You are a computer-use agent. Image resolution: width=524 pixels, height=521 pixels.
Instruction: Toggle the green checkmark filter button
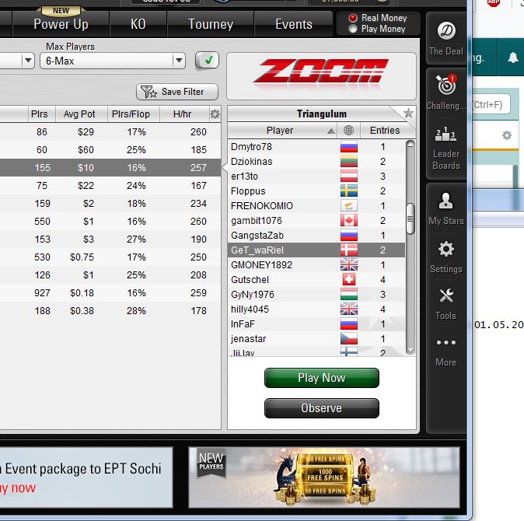[207, 61]
